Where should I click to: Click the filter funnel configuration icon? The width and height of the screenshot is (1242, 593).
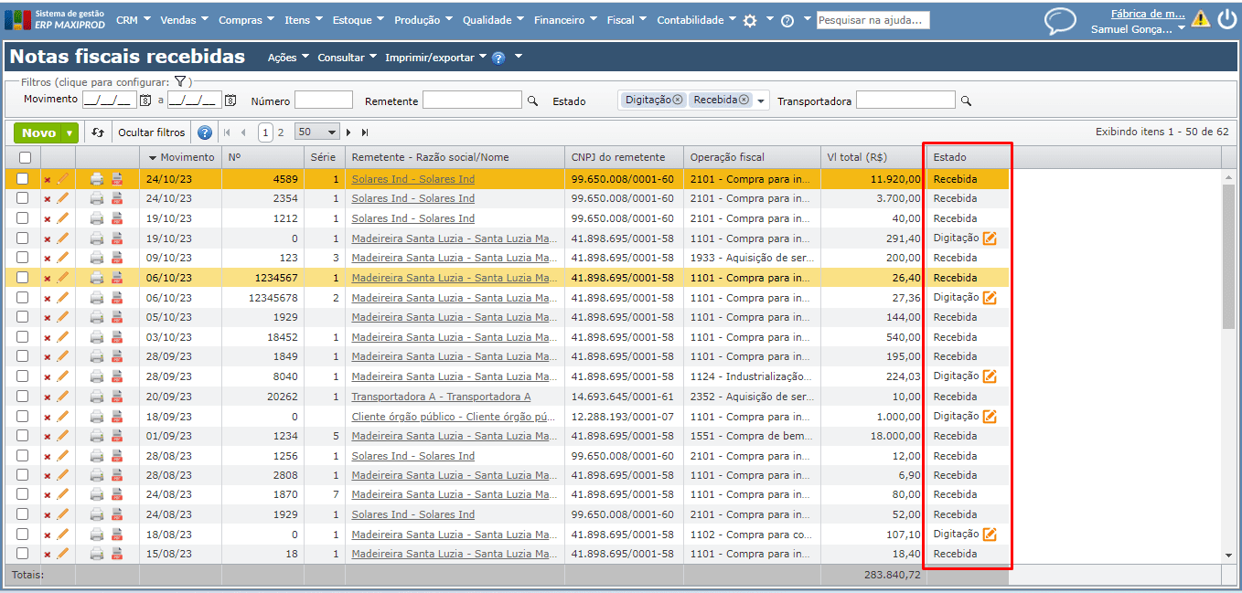[x=180, y=81]
